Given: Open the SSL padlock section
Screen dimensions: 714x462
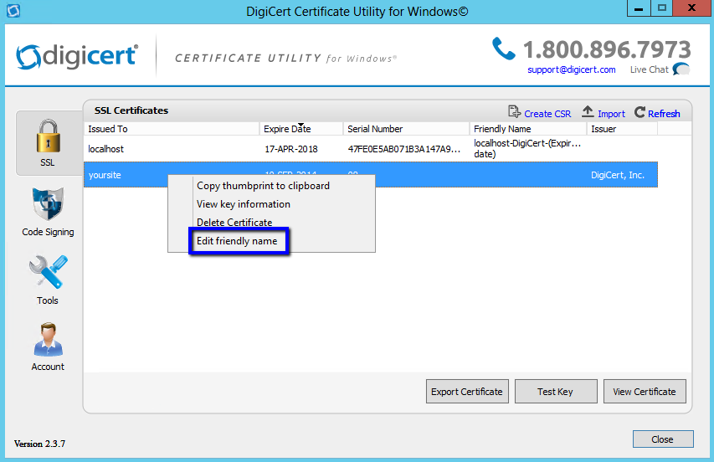Looking at the screenshot, I should click(x=47, y=142).
